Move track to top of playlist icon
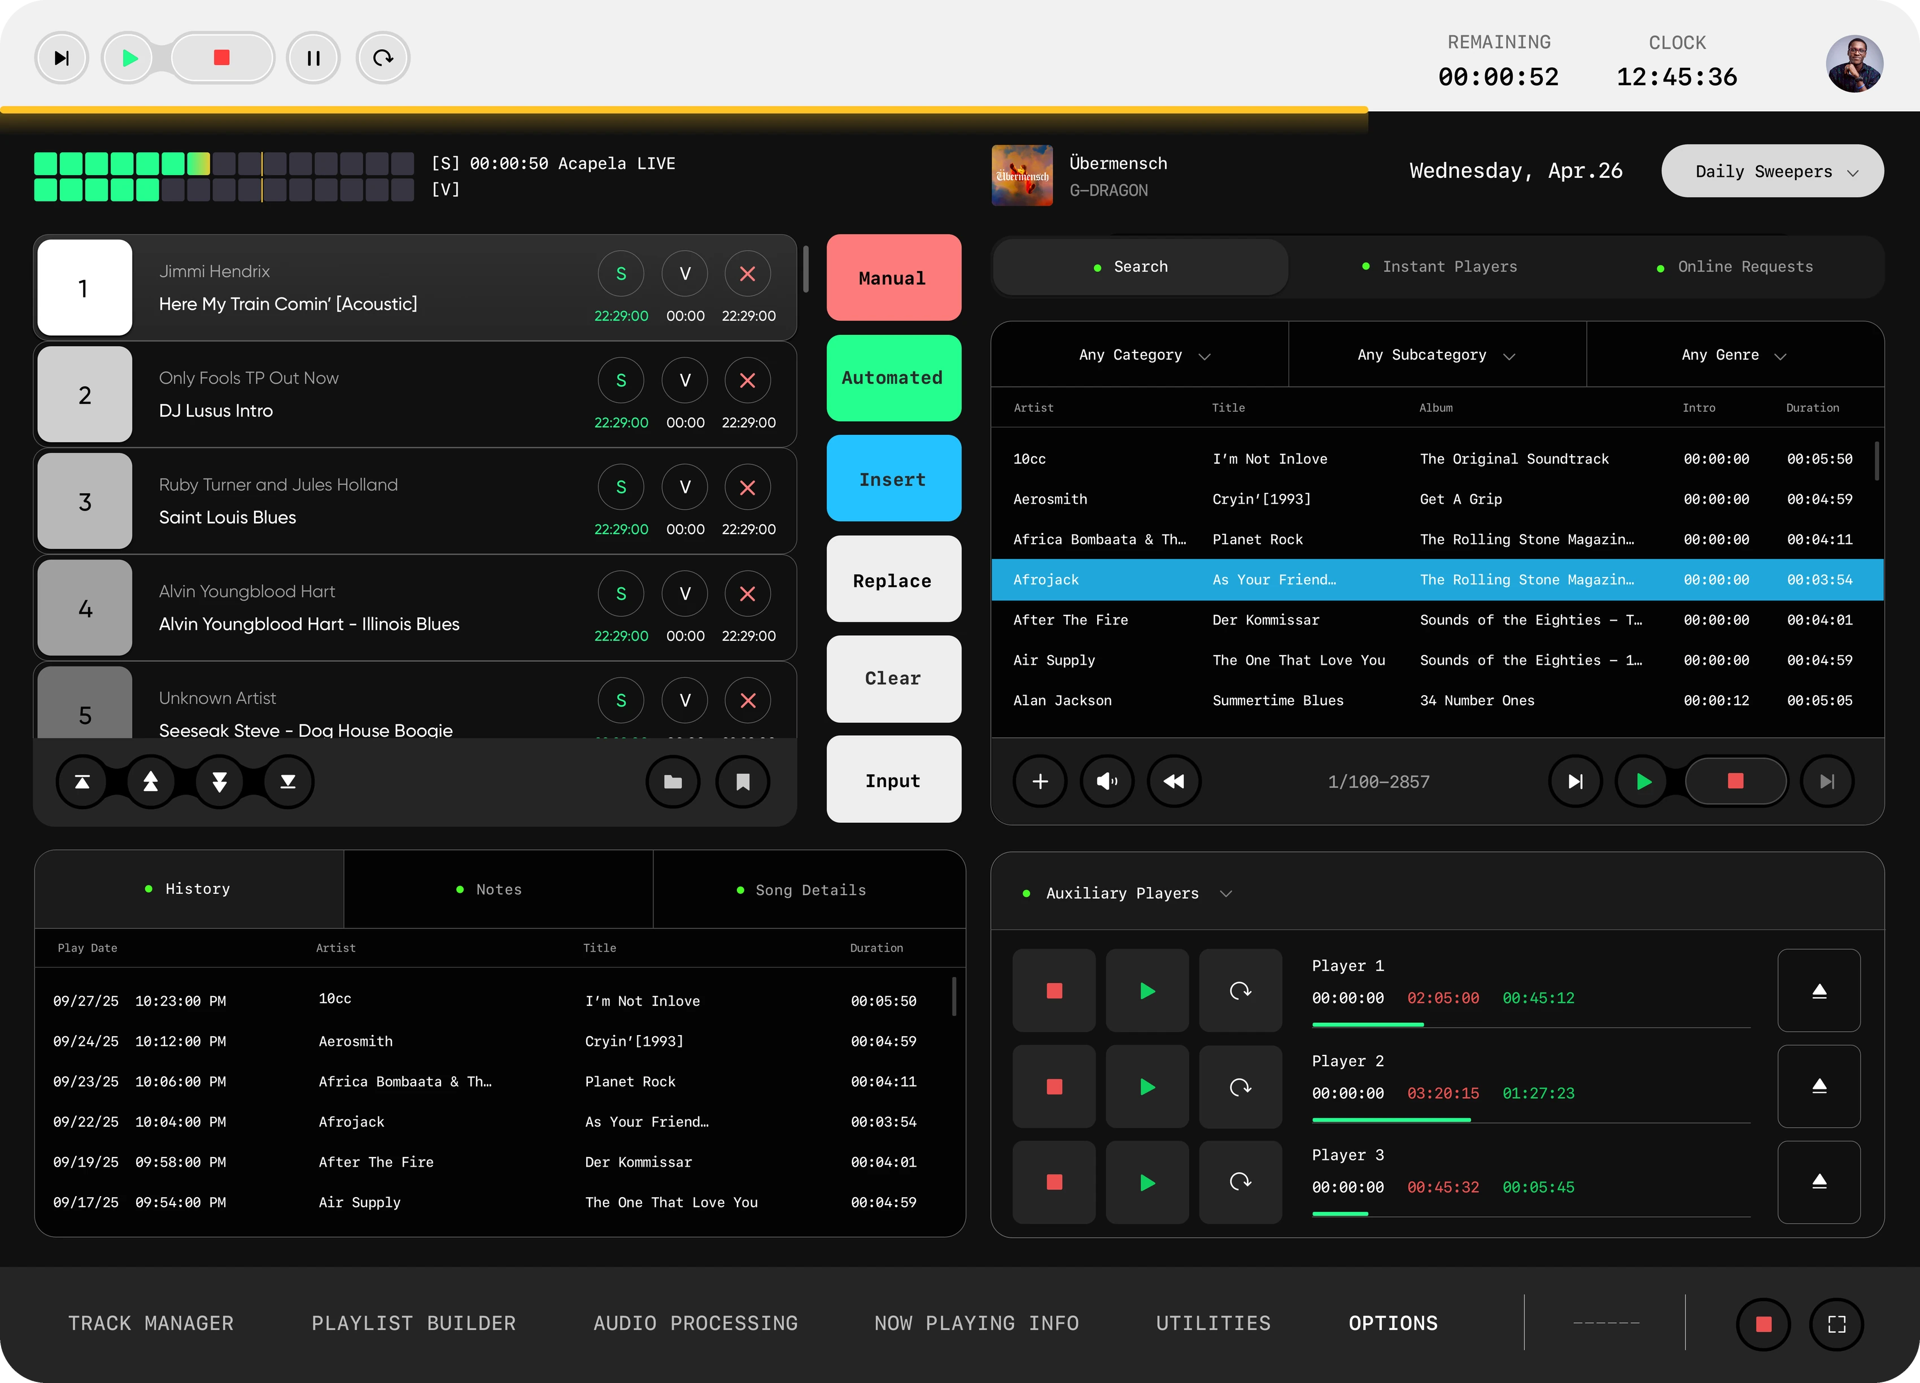This screenshot has height=1383, width=1920. coord(82,781)
